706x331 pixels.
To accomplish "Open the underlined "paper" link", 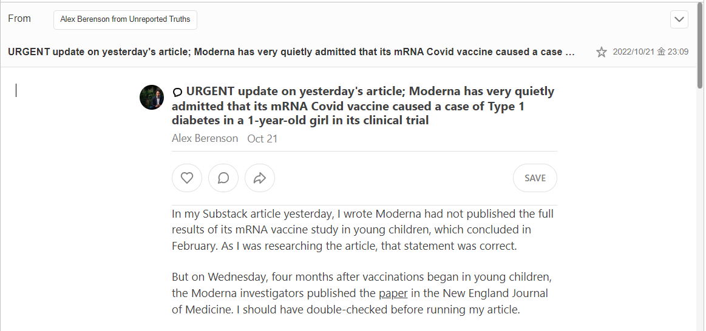I will point(393,294).
